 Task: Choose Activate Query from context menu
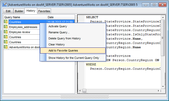click(58, 26)
